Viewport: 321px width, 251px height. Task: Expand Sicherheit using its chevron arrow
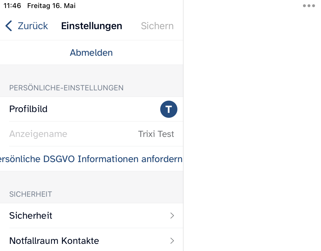coord(172,216)
